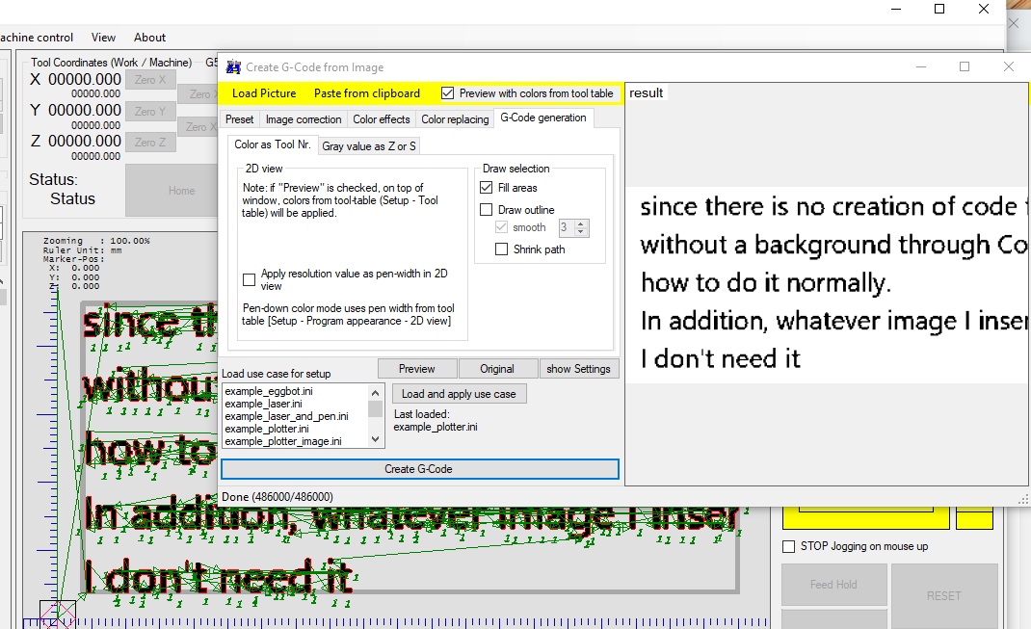Viewport: 1031px width, 629px height.
Task: Open the Image correction tab
Action: 303,118
